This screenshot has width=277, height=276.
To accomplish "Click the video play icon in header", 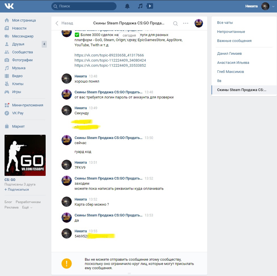I will 150,6.
